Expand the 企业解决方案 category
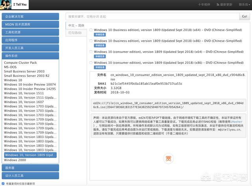This screenshot has height=186, width=252. coord(30,17)
